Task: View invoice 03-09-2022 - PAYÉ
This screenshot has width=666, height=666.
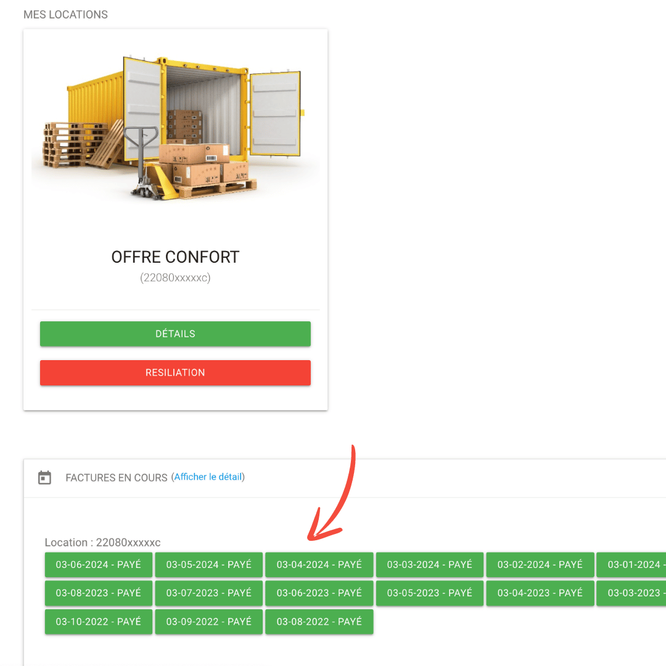Action: (209, 622)
